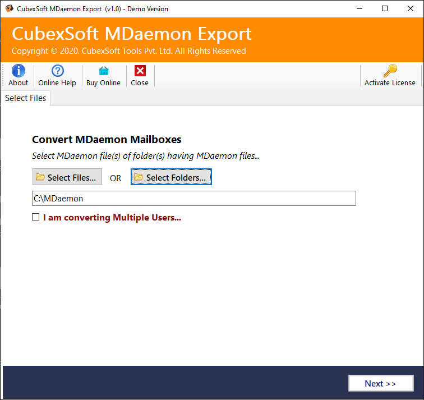Focus the C:\MDaemon path field

[x=193, y=198]
